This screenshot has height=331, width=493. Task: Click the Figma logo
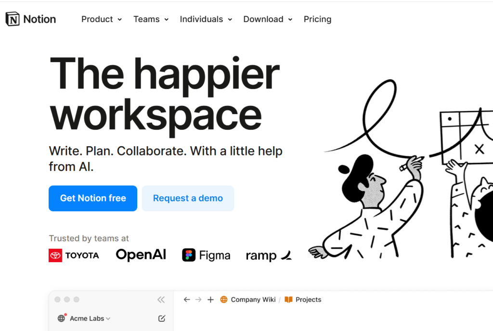(x=206, y=255)
